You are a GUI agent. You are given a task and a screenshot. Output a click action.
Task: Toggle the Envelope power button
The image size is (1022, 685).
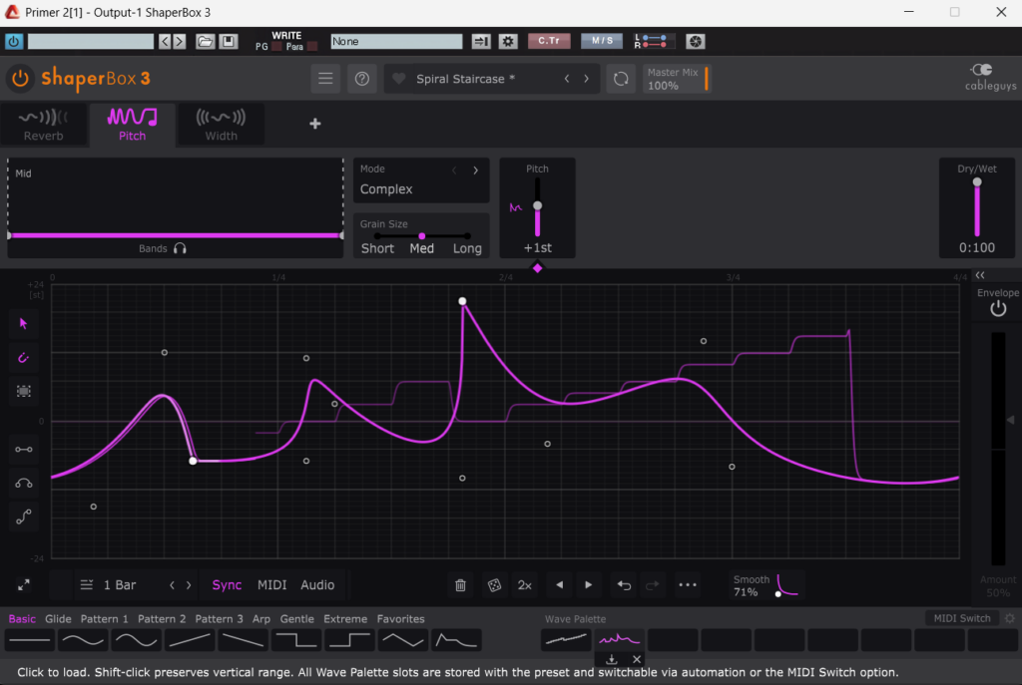[997, 309]
